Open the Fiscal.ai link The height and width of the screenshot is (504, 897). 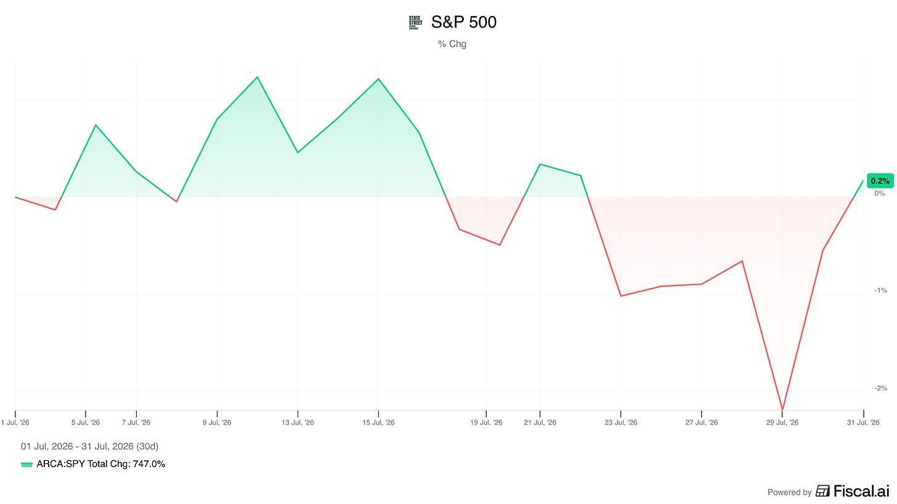point(853,491)
